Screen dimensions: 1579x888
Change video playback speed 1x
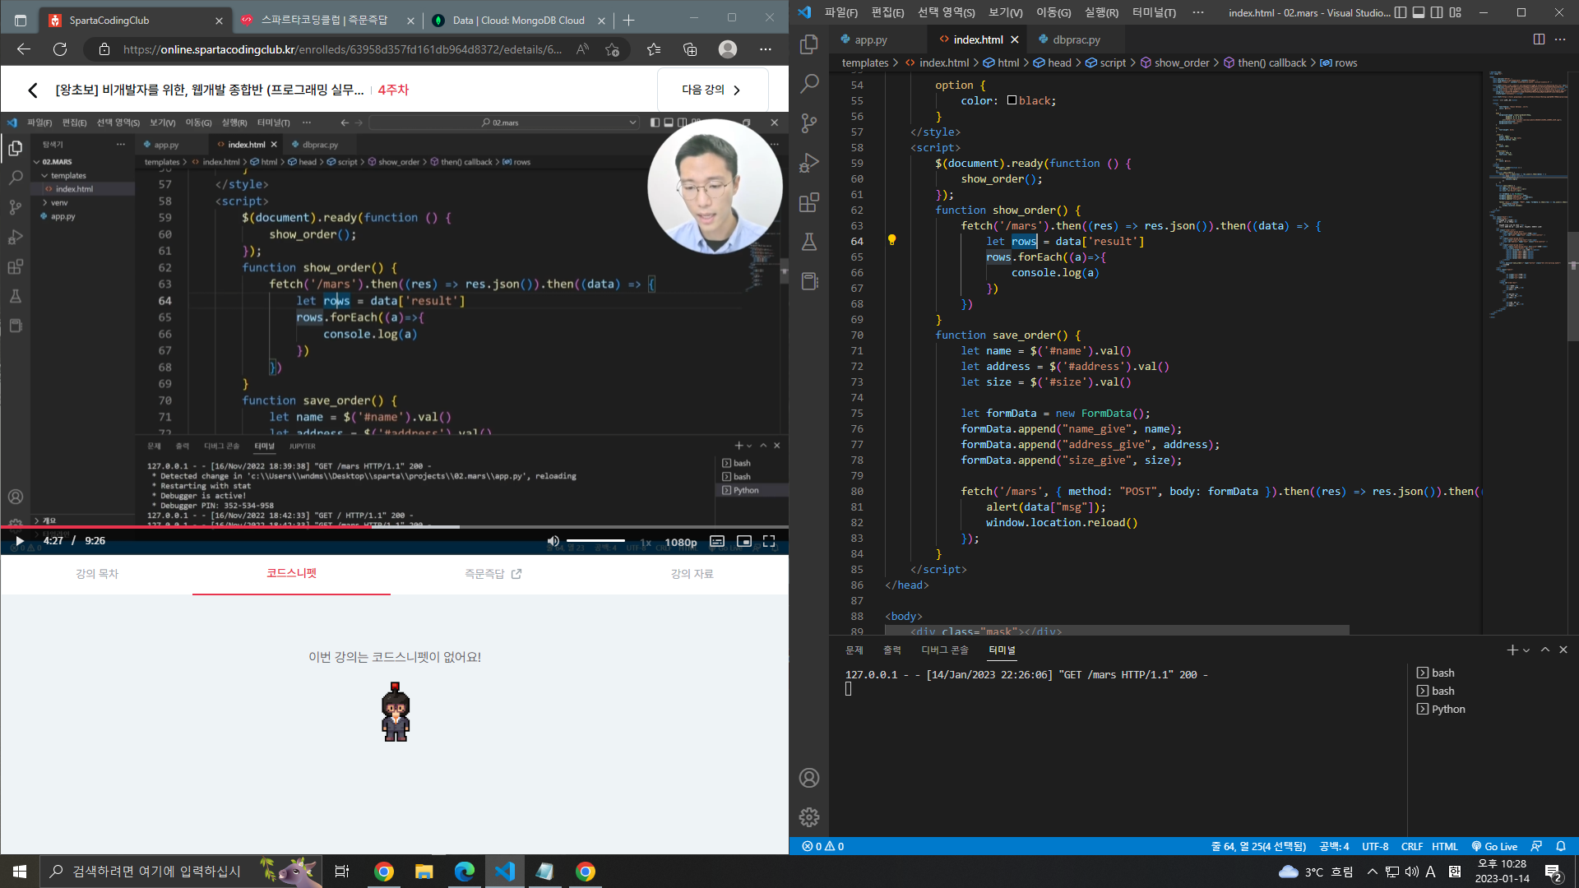coord(646,542)
